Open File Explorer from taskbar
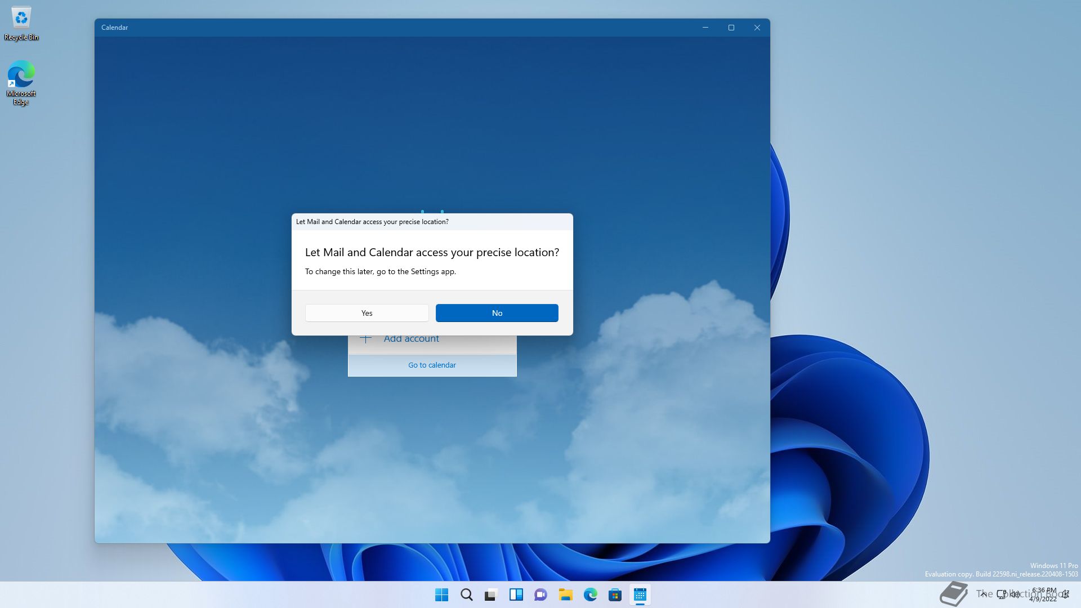The width and height of the screenshot is (1081, 608). coord(565,594)
